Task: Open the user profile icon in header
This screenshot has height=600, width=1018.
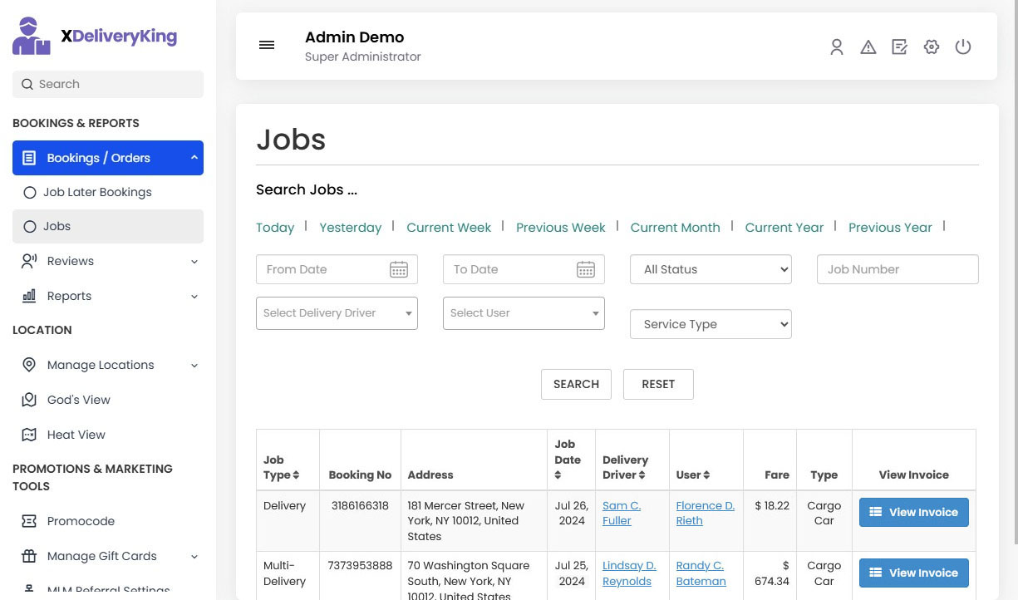Action: pyautogui.click(x=837, y=47)
